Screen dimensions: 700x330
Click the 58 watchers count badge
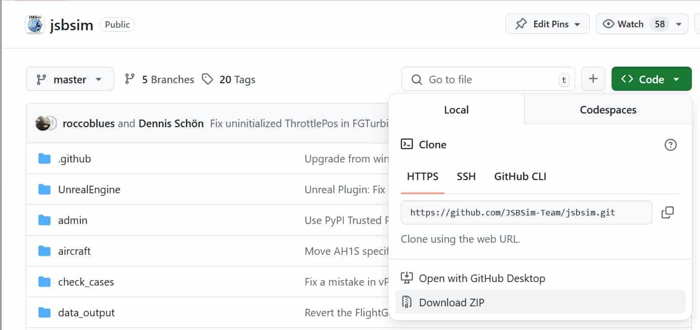pyautogui.click(x=660, y=24)
